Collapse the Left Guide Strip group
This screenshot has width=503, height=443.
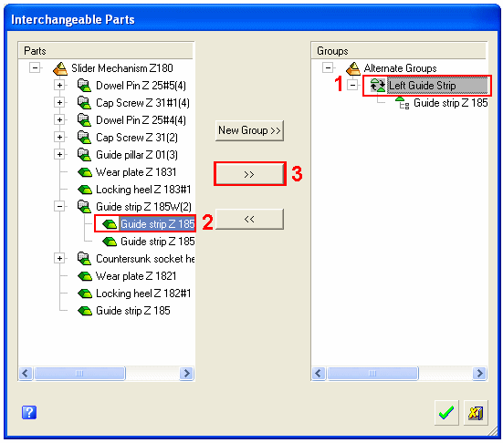352,86
